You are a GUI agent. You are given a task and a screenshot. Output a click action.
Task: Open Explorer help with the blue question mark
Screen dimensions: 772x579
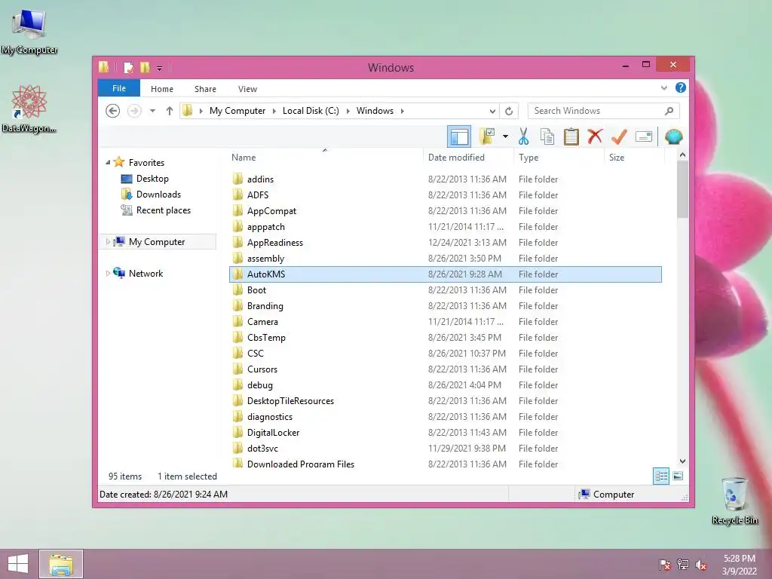coord(681,87)
